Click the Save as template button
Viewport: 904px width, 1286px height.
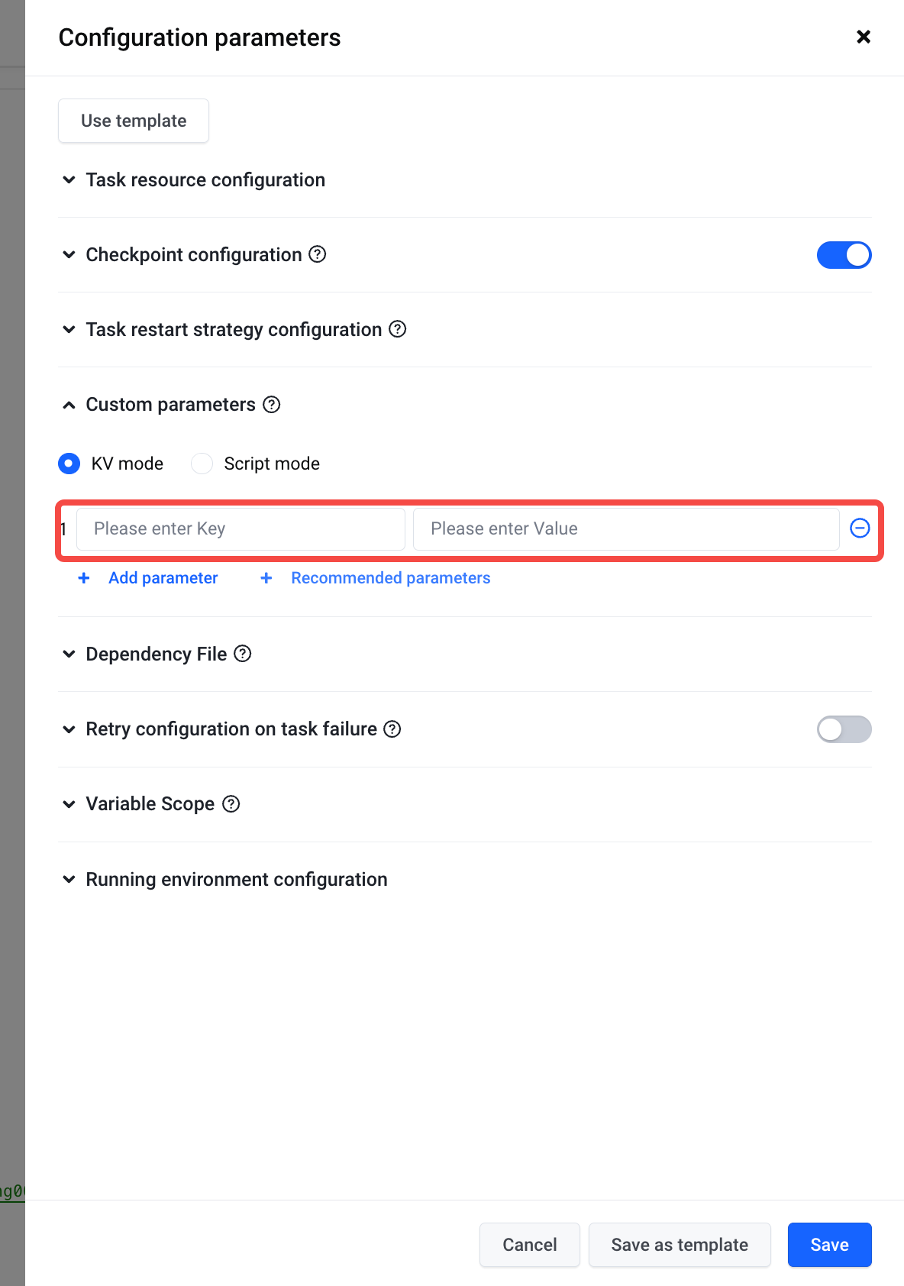click(680, 1245)
